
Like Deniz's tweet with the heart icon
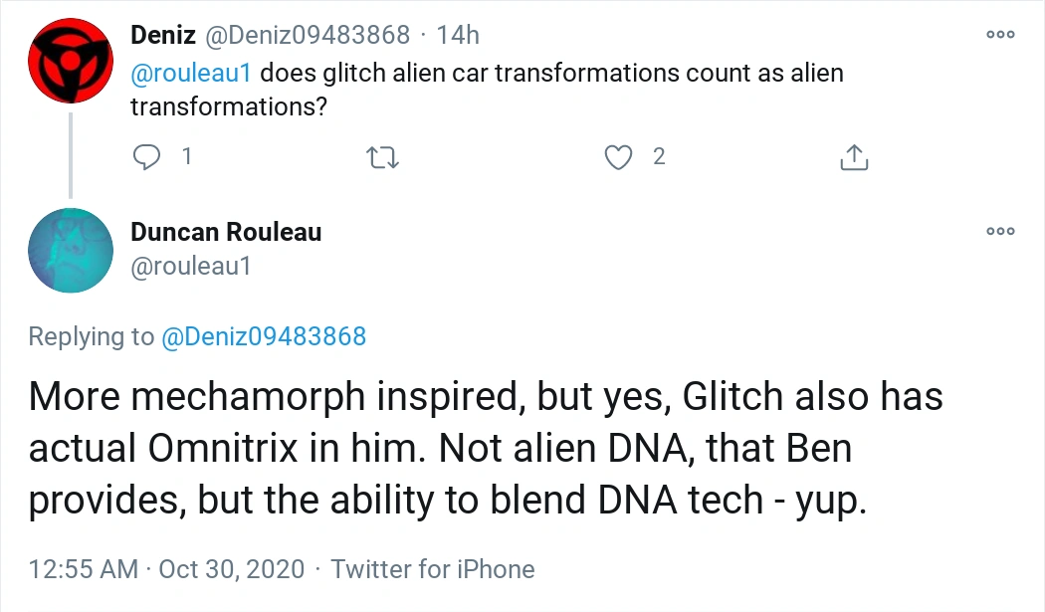[620, 156]
